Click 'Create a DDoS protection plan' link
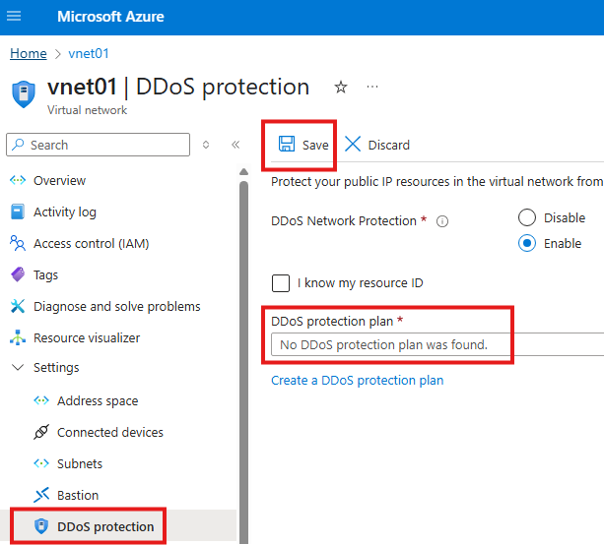The image size is (604, 545). click(x=357, y=380)
